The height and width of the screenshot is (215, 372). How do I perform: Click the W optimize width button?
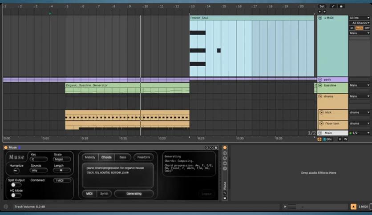point(345,139)
